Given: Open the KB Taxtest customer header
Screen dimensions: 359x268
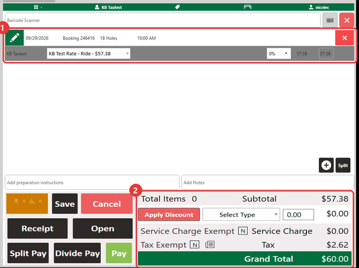Looking at the screenshot, I should click(108, 8).
